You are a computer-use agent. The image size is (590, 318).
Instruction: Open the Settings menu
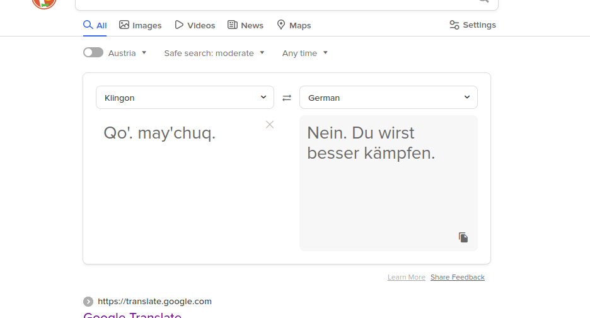[473, 25]
